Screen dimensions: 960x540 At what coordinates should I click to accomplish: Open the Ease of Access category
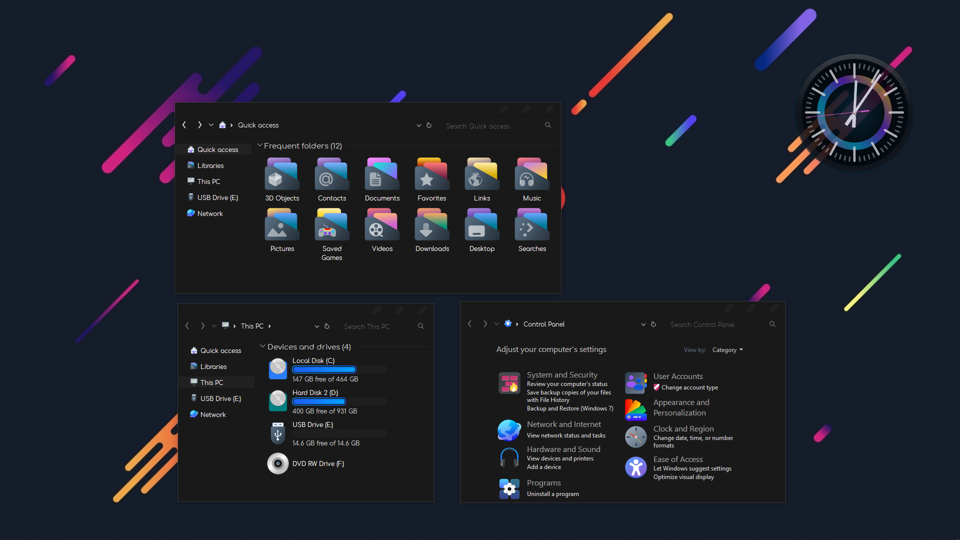[x=677, y=459]
